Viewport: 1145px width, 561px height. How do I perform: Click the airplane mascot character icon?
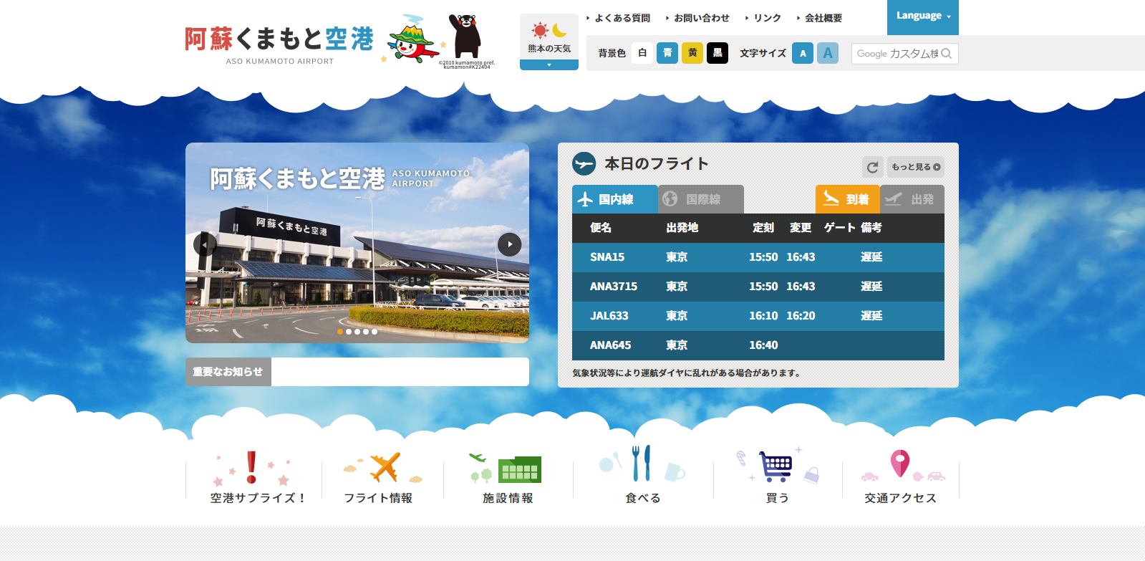point(414,39)
